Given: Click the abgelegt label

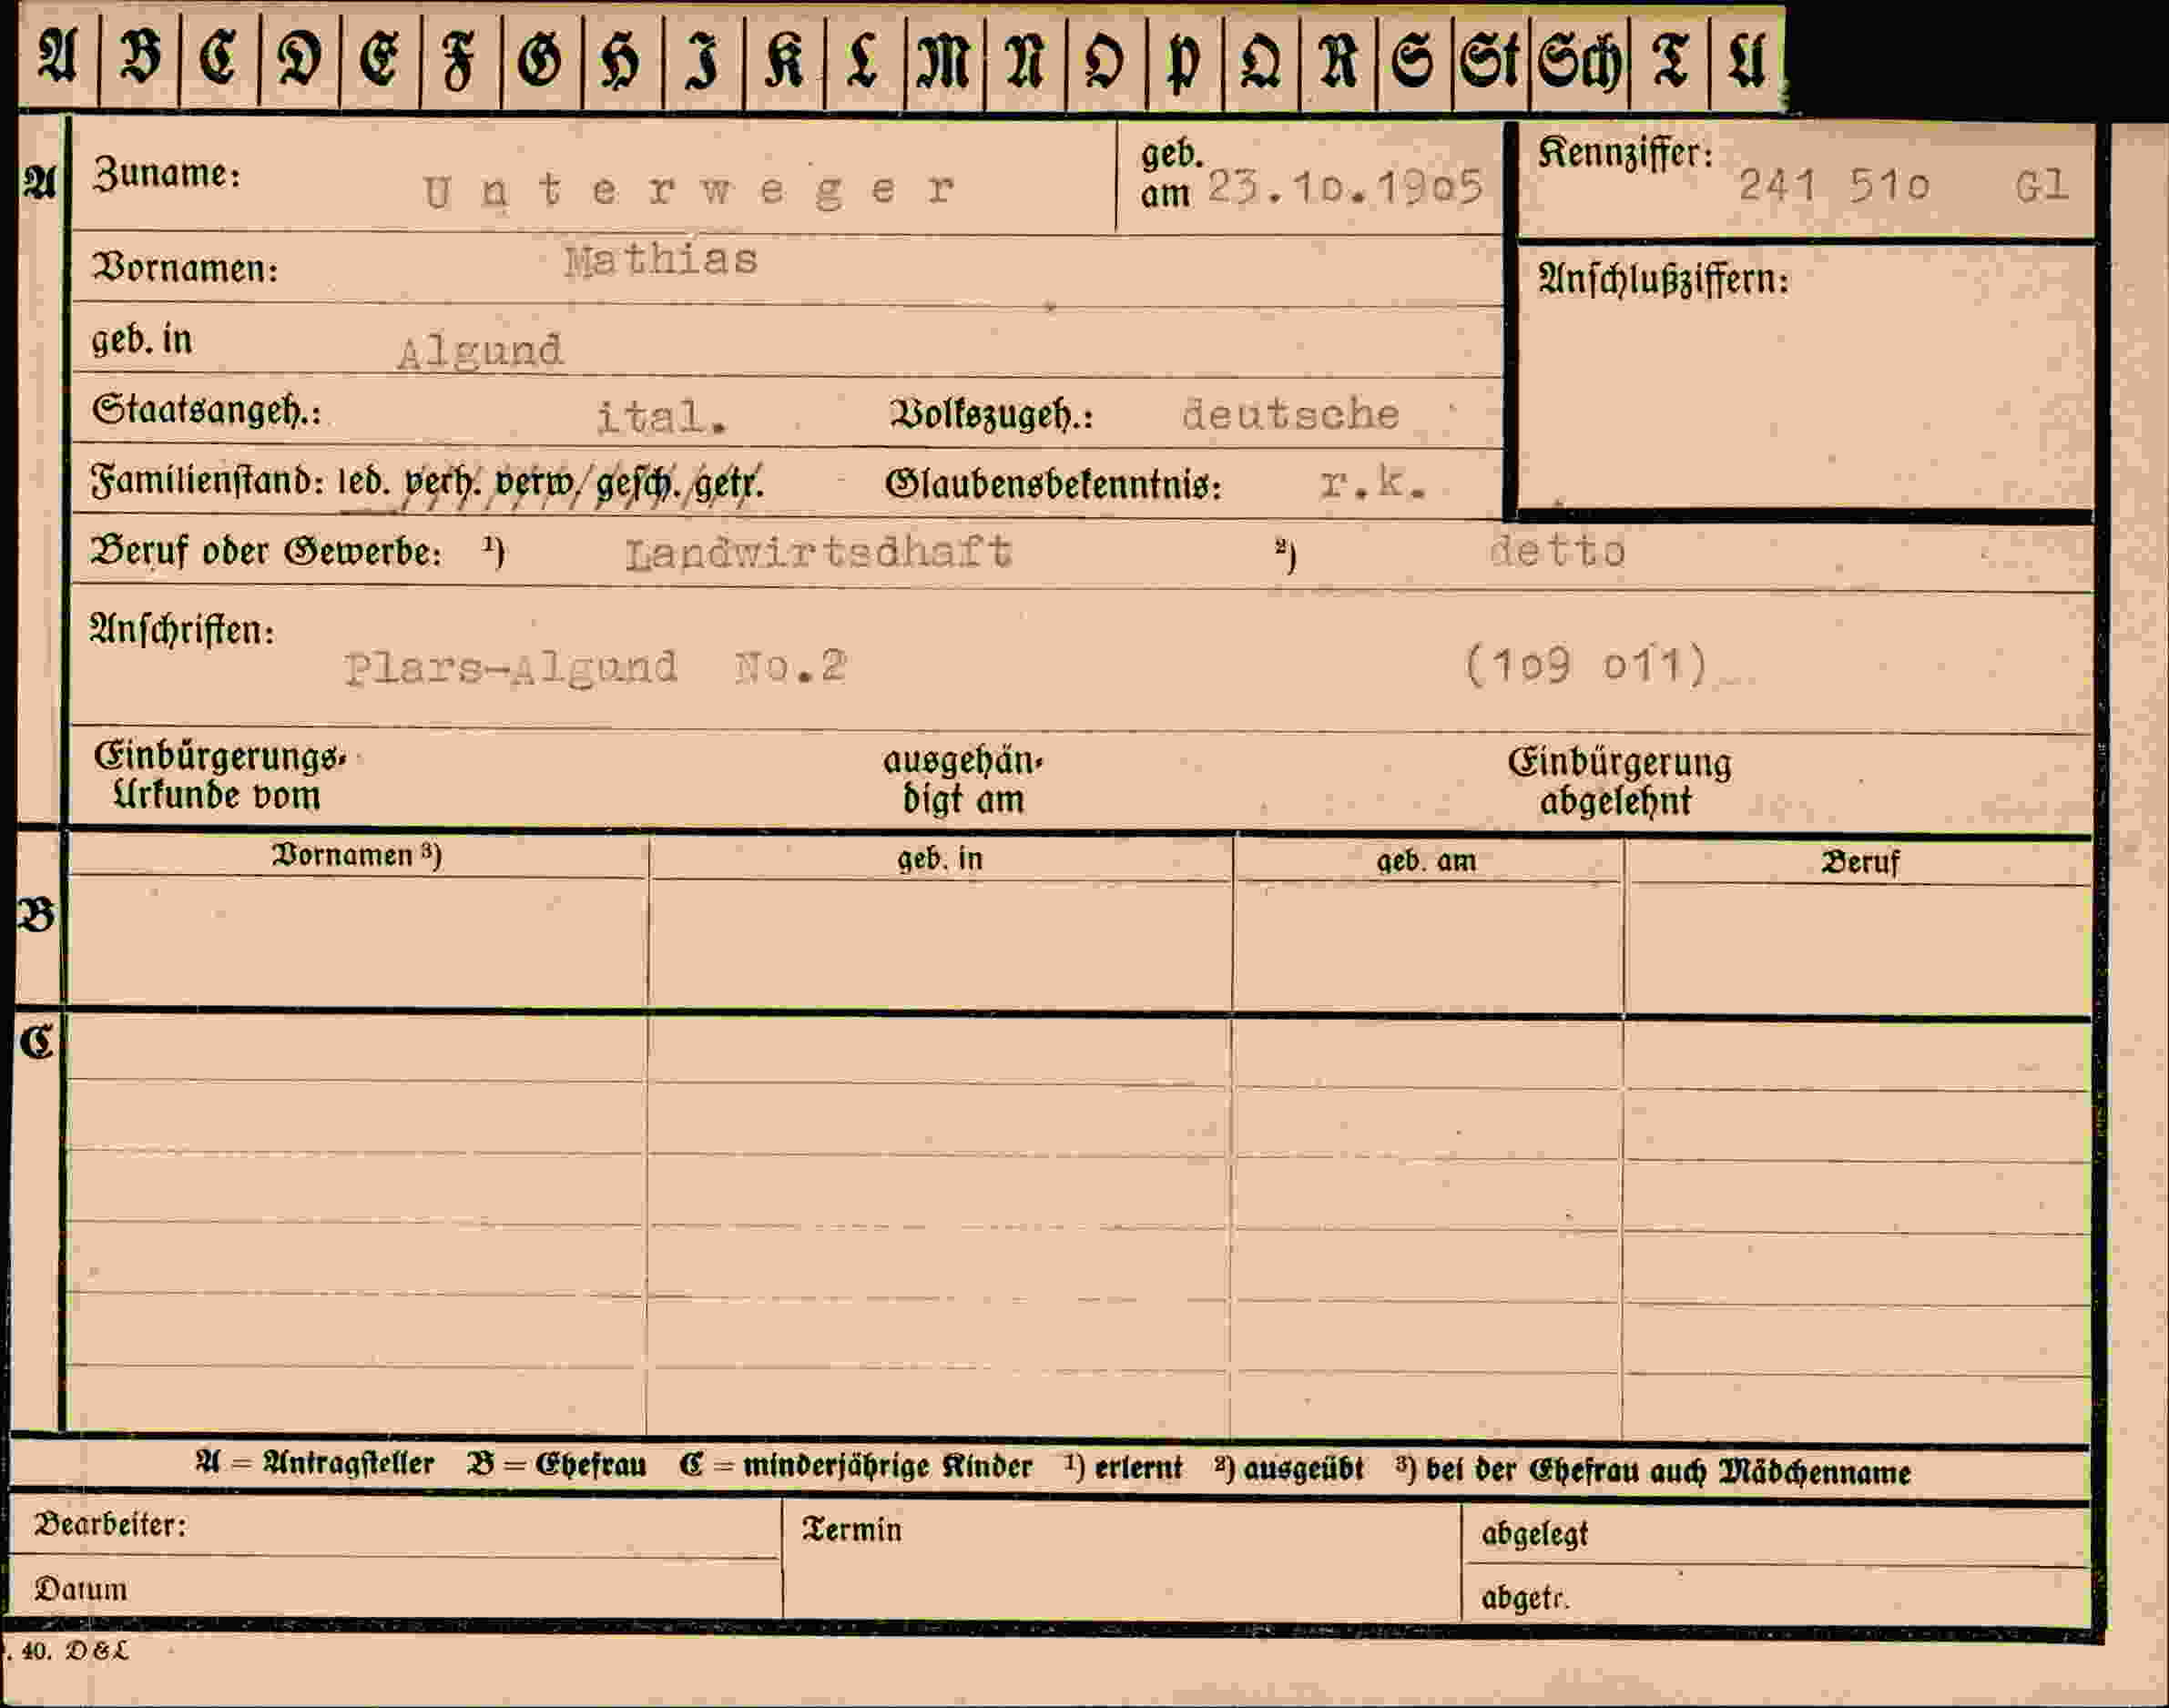Looking at the screenshot, I should click(x=1535, y=1535).
